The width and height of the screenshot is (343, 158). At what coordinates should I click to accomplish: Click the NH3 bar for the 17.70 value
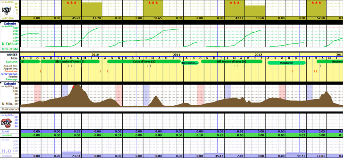[92, 9]
